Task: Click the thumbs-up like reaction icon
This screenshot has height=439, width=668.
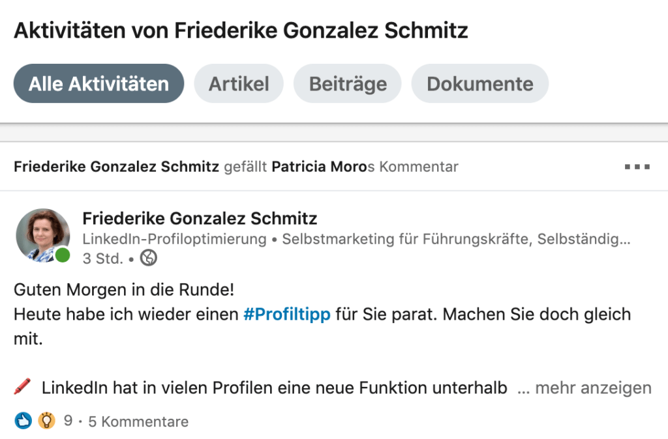Action: (x=23, y=421)
